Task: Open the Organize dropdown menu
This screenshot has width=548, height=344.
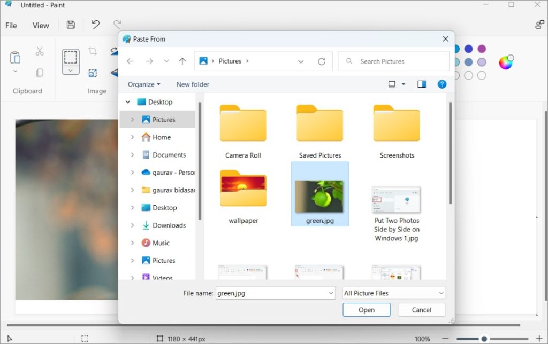Action: [x=144, y=84]
